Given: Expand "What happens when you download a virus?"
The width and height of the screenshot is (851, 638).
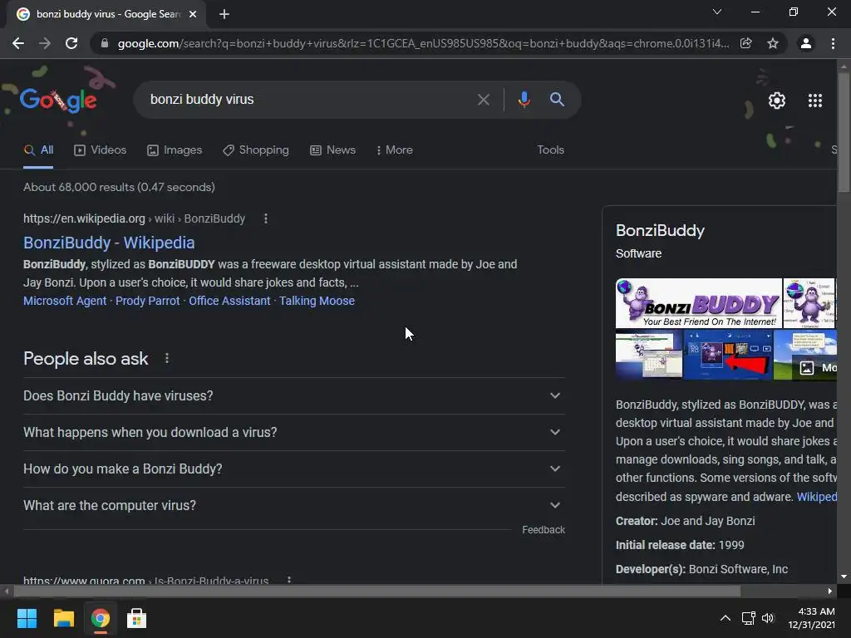Looking at the screenshot, I should [x=293, y=432].
